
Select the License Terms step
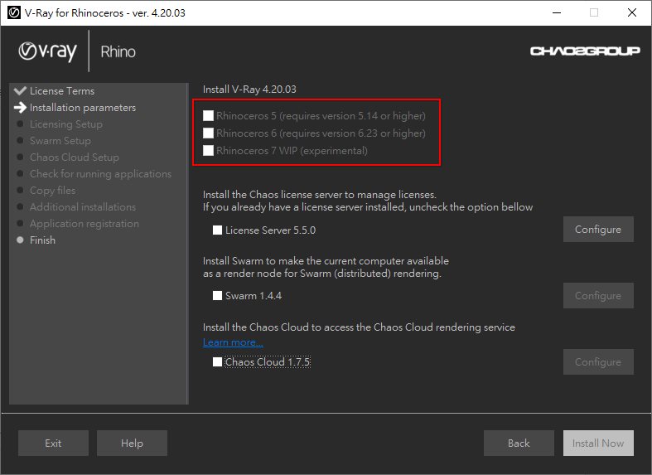tap(62, 90)
